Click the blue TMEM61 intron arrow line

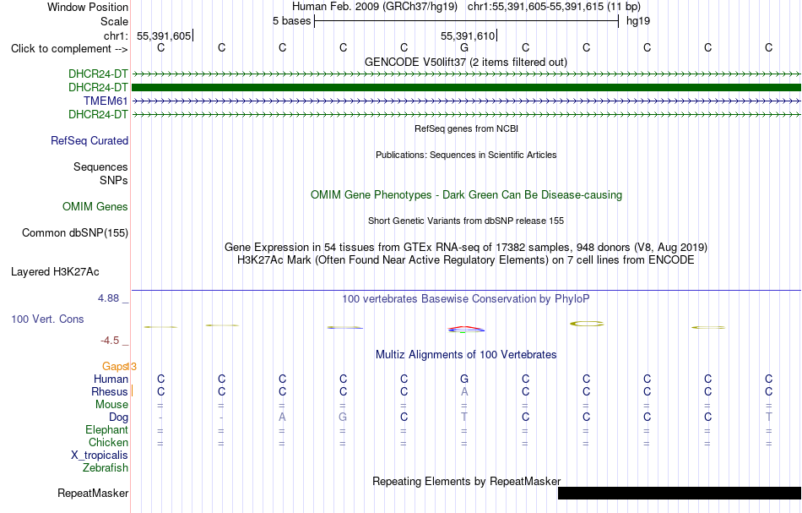pyautogui.click(x=466, y=101)
